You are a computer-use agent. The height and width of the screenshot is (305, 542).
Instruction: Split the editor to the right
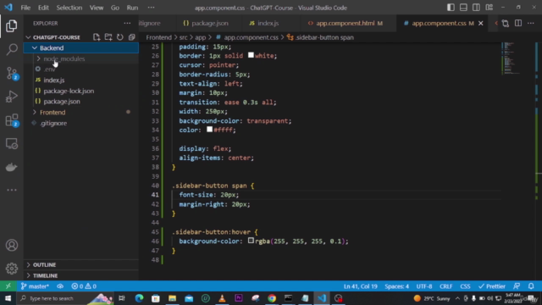(x=518, y=23)
